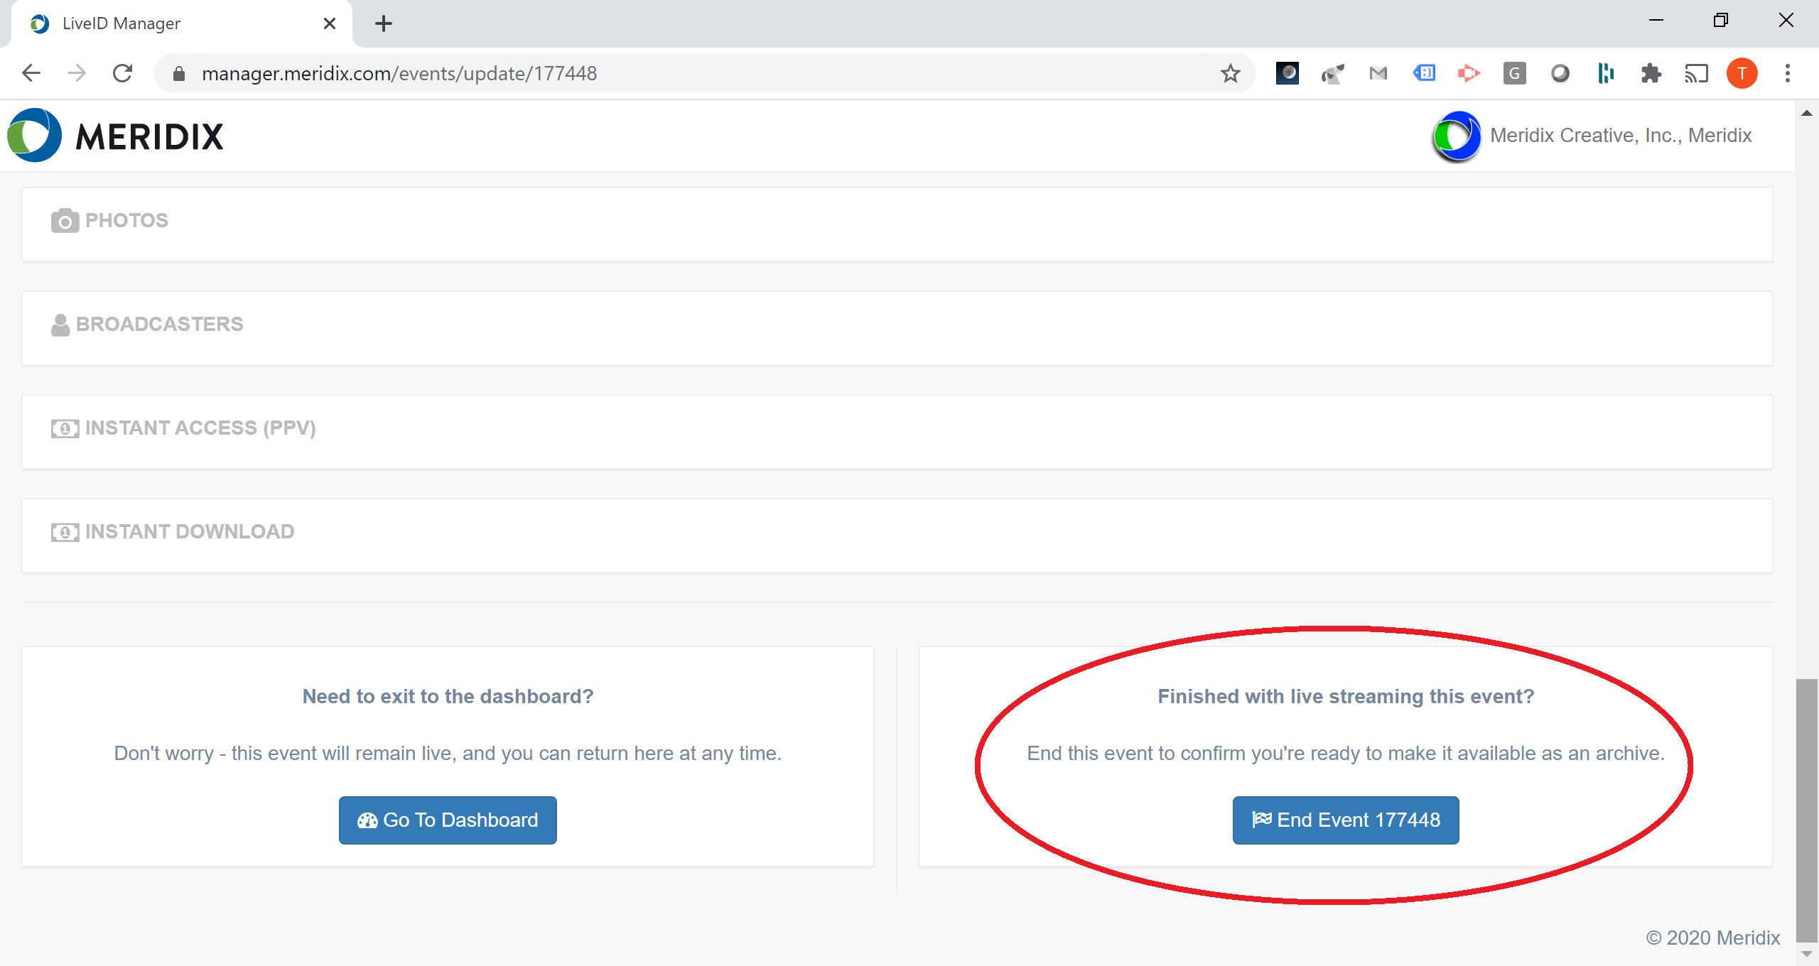Open Meridix Creative account profile link
The width and height of the screenshot is (1819, 966).
tap(1620, 135)
